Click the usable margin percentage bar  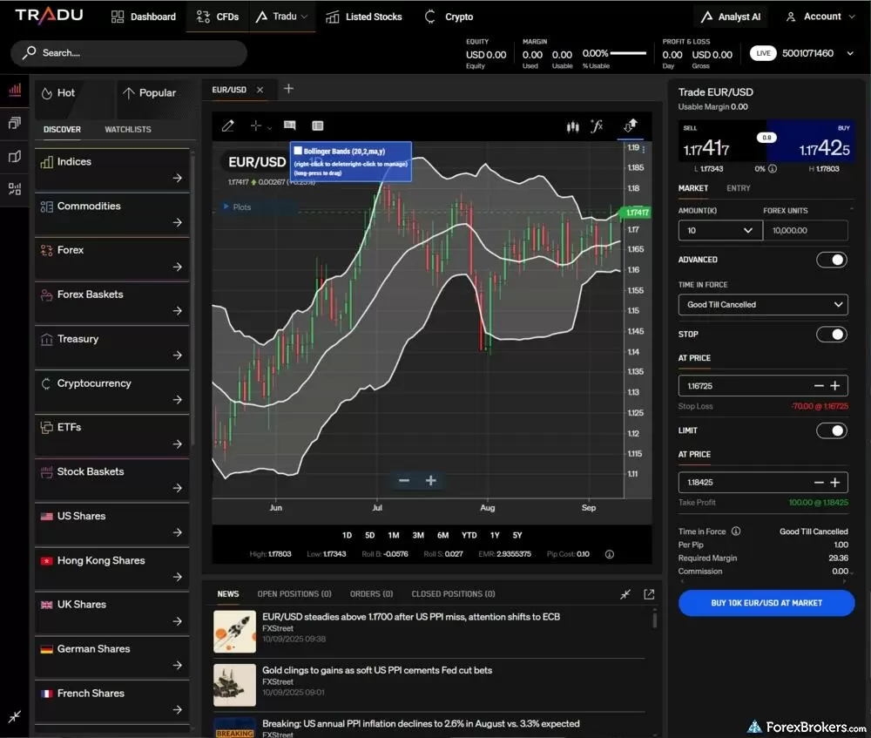pyautogui.click(x=628, y=53)
